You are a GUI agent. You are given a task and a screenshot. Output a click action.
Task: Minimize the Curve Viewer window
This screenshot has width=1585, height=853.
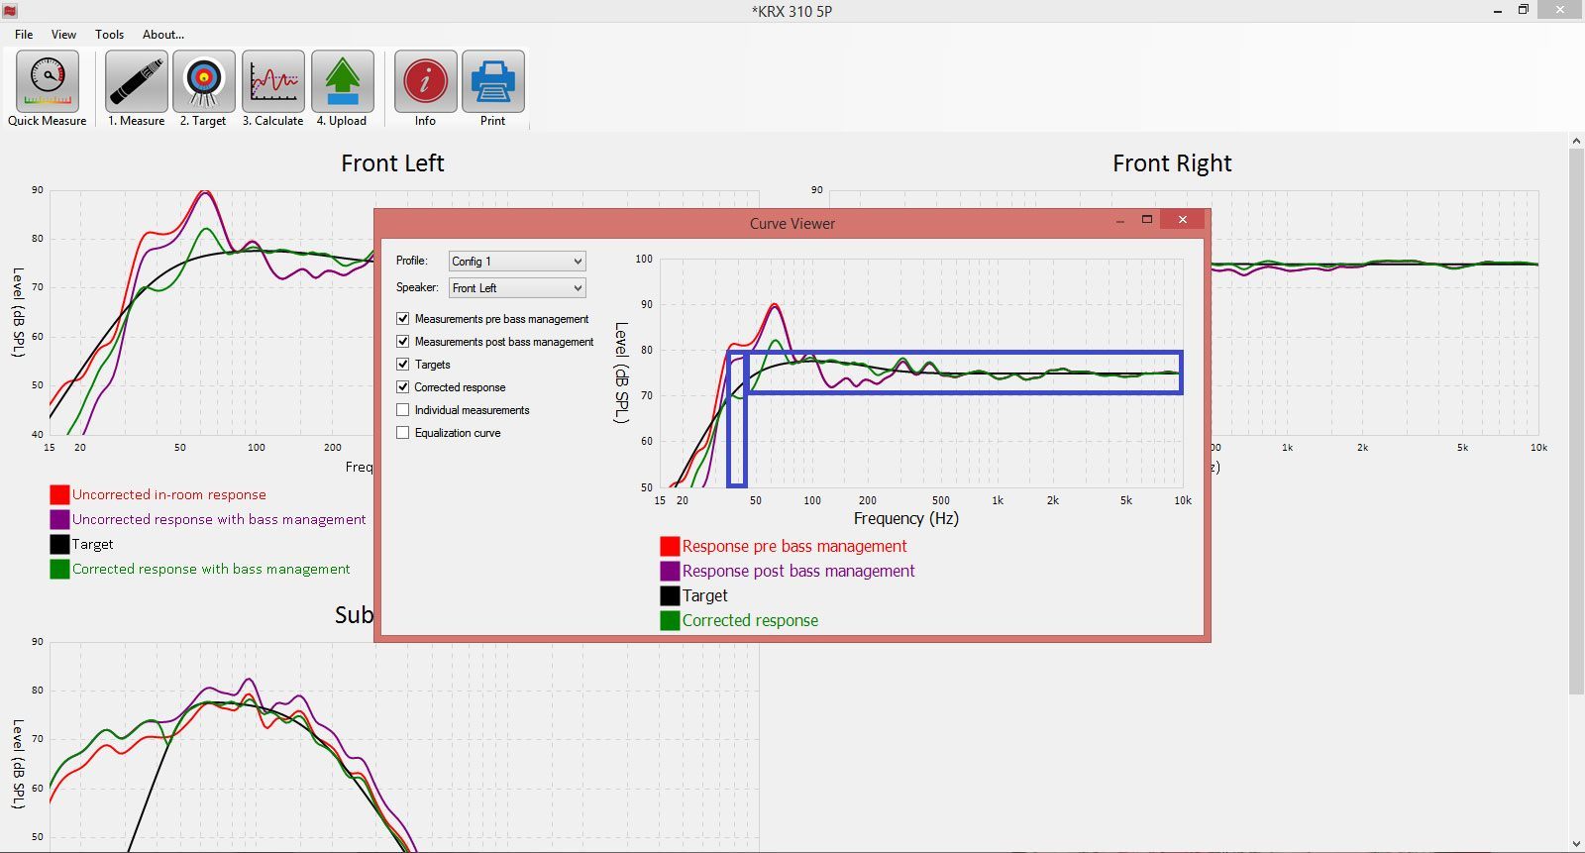point(1120,220)
